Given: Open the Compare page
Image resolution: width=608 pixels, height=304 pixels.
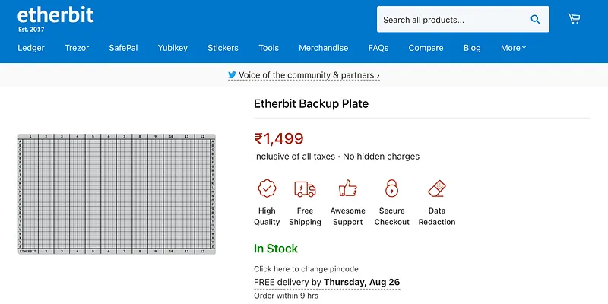Looking at the screenshot, I should (x=426, y=48).
